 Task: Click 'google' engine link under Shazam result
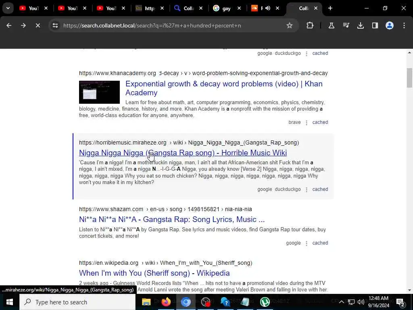pos(294,243)
